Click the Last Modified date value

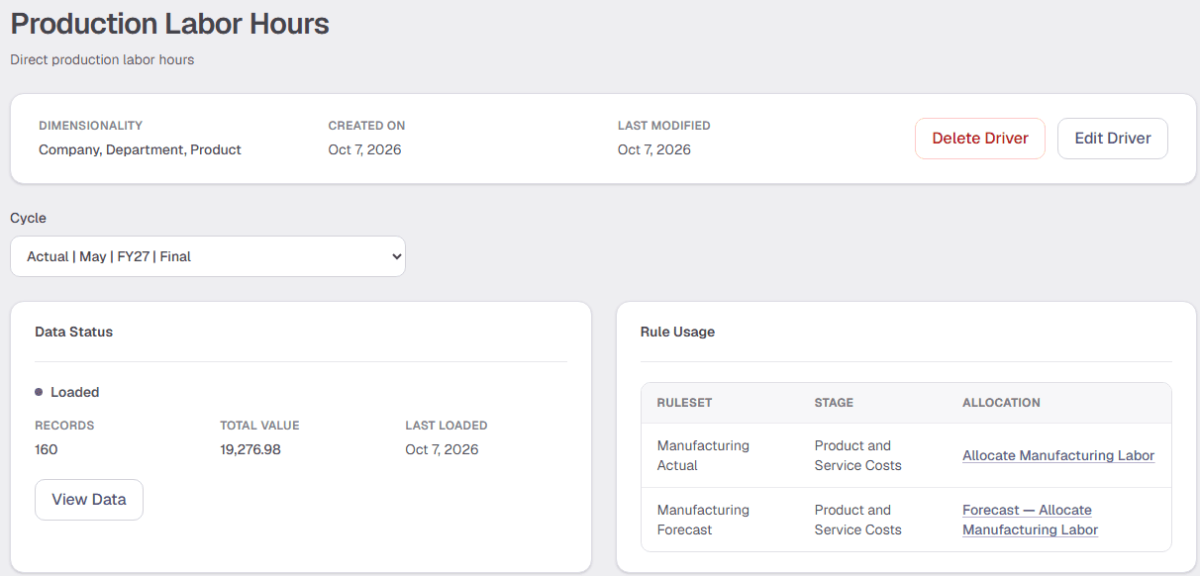(654, 149)
